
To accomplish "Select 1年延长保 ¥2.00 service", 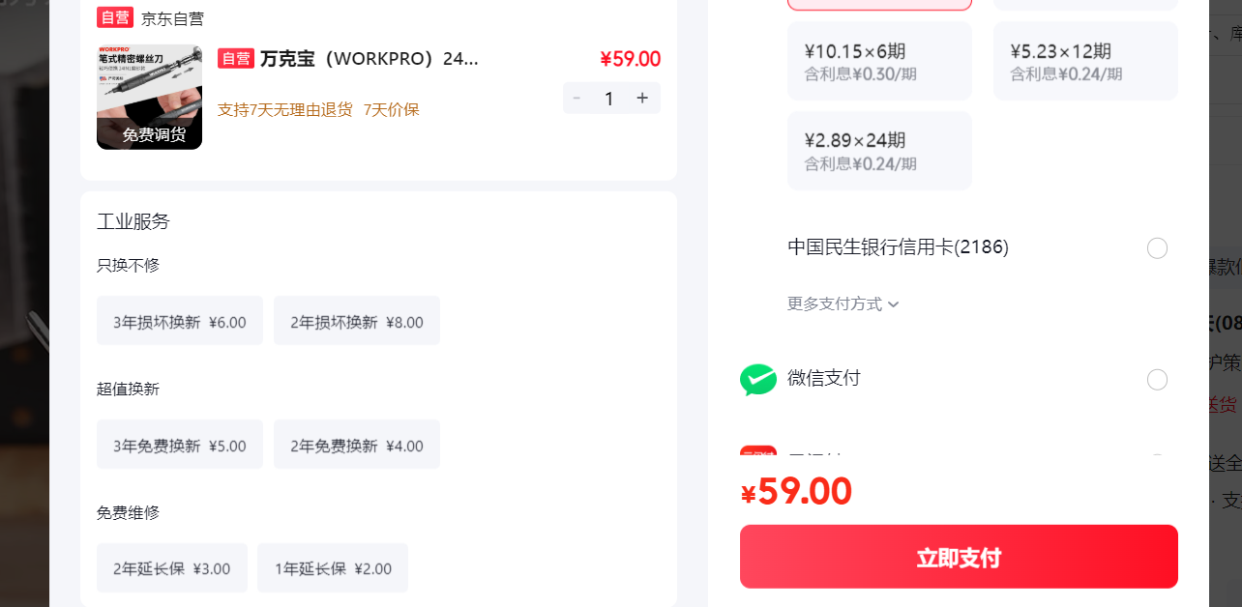I will [x=333, y=568].
